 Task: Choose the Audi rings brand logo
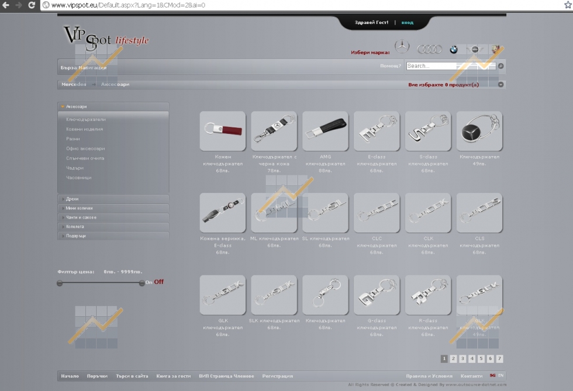click(x=429, y=49)
